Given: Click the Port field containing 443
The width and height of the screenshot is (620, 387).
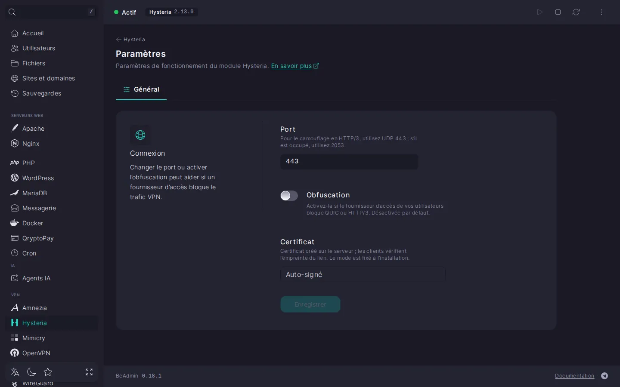Looking at the screenshot, I should tap(349, 161).
